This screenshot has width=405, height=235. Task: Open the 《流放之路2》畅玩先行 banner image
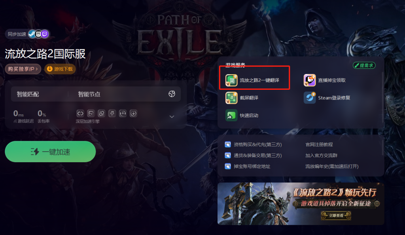click(301, 204)
